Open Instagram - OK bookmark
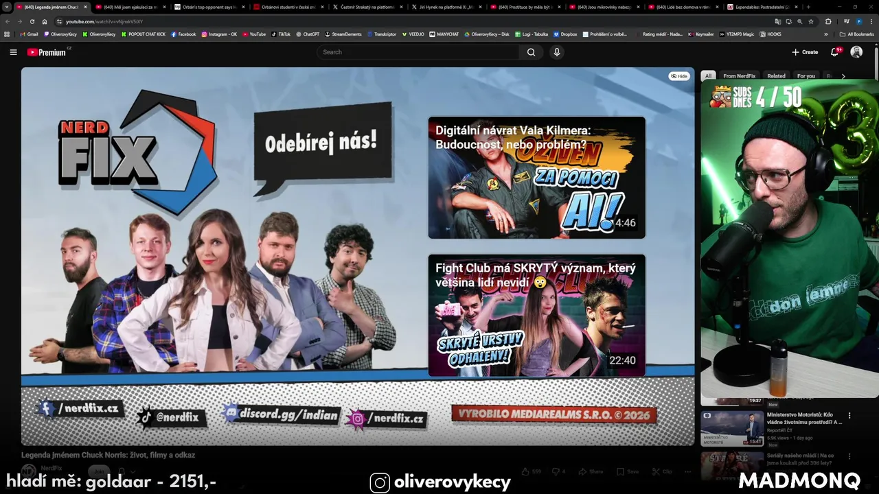879x494 pixels. click(219, 34)
